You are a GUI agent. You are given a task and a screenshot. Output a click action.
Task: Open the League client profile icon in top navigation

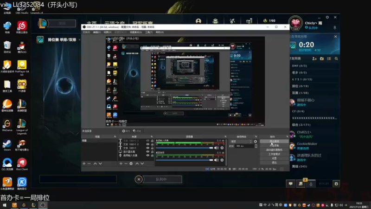point(198,21)
